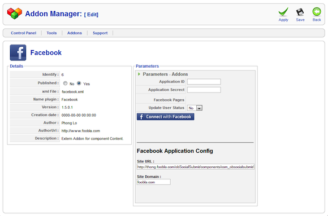Image resolution: width=328 pixels, height=216 pixels.
Task: Click the Facebook Application Config heading
Action: (175, 151)
